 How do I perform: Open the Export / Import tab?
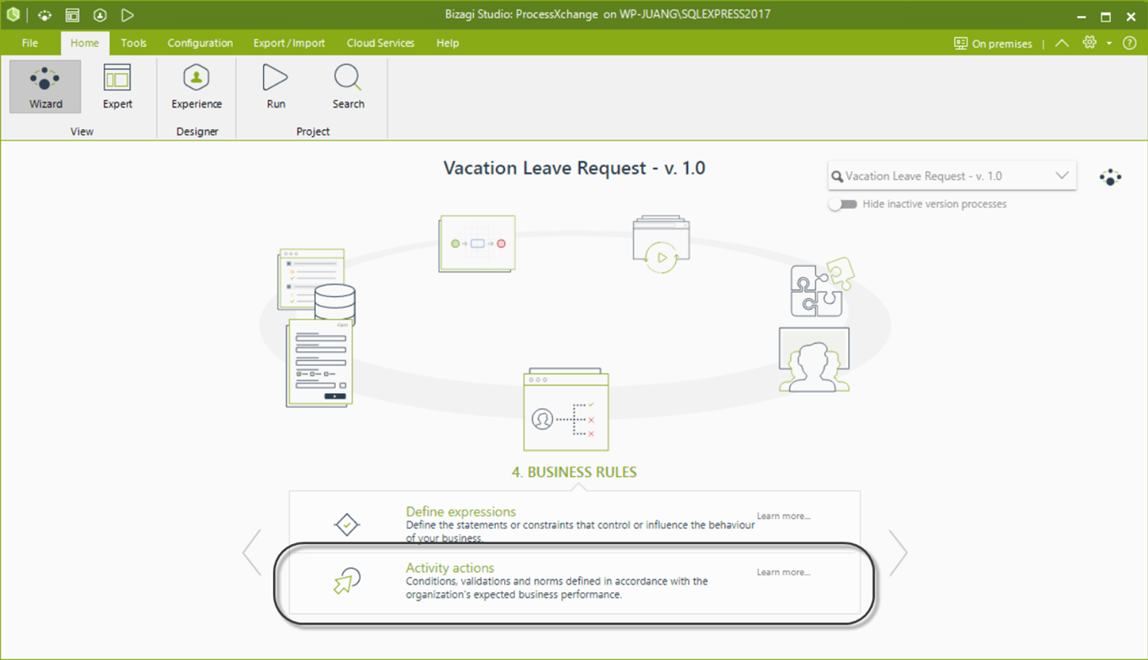pos(289,43)
